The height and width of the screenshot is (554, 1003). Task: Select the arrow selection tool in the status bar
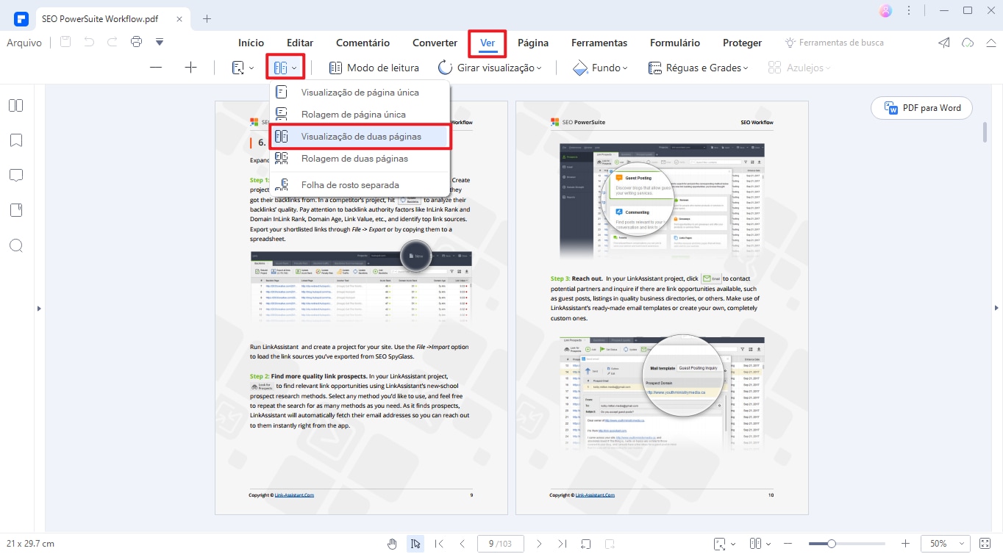point(415,544)
